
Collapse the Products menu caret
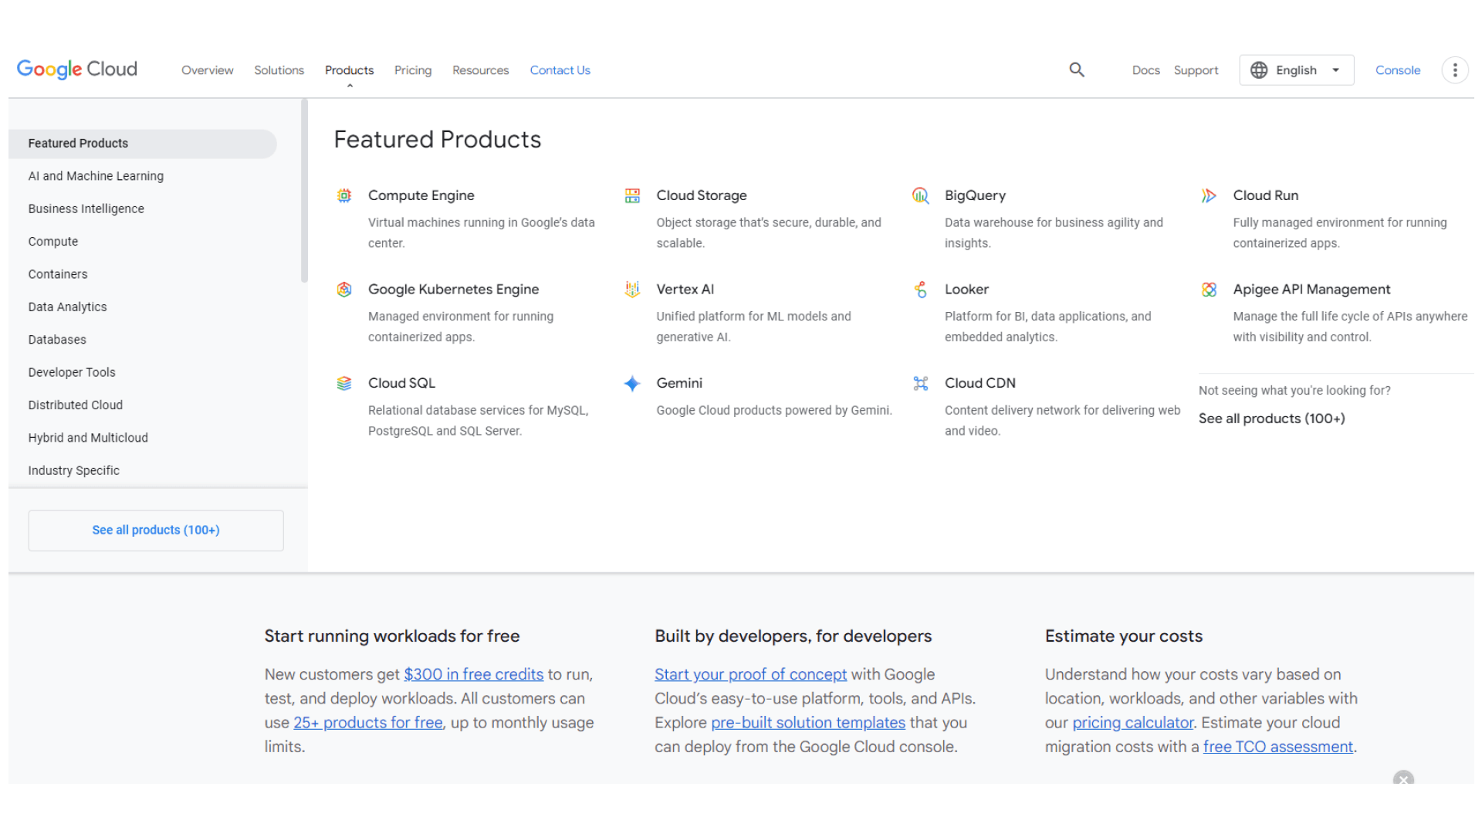click(x=350, y=86)
